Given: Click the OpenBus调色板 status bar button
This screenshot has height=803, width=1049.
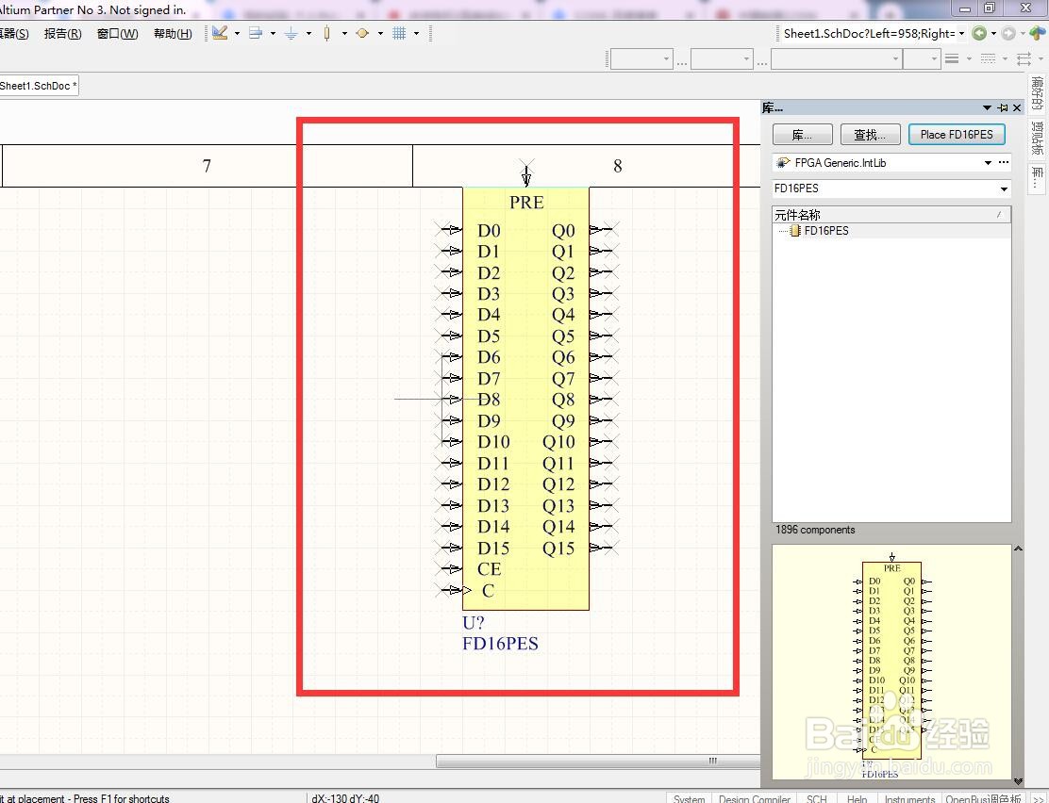Looking at the screenshot, I should click(x=983, y=798).
